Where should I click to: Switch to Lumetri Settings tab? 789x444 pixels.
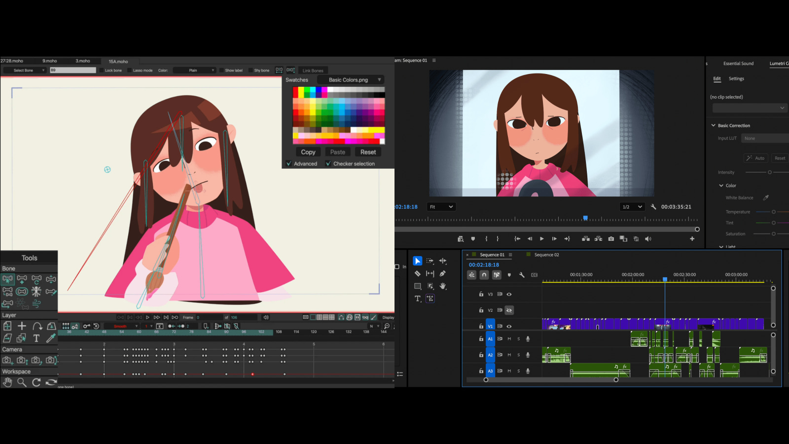(736, 79)
